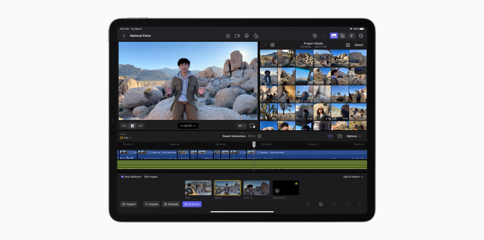
Task: Tap the timeline clip appearance icon
Action: 340,136
